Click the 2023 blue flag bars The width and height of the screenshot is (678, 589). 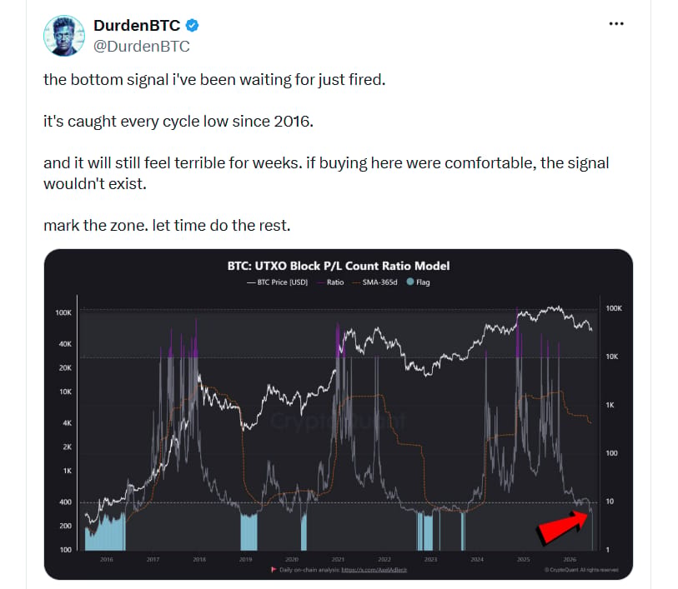[x=424, y=532]
